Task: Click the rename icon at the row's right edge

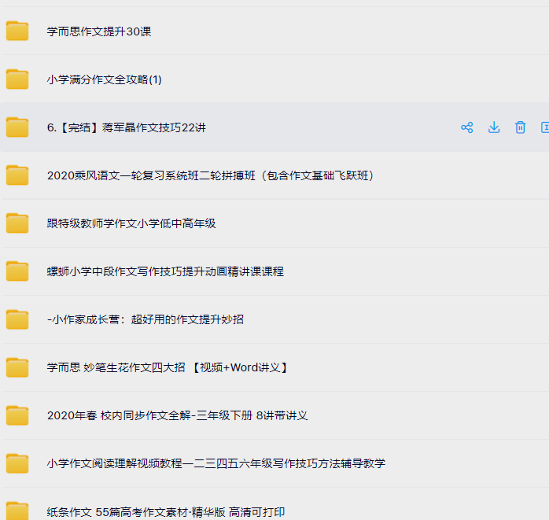Action: (544, 127)
